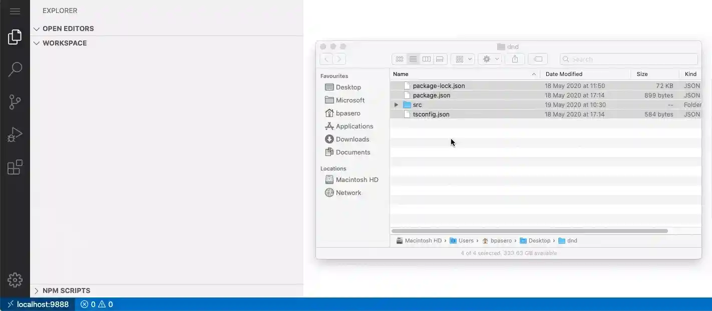Image resolution: width=712 pixels, height=311 pixels.
Task: Open the Manage settings gear in VS Code
Action: pos(15,280)
